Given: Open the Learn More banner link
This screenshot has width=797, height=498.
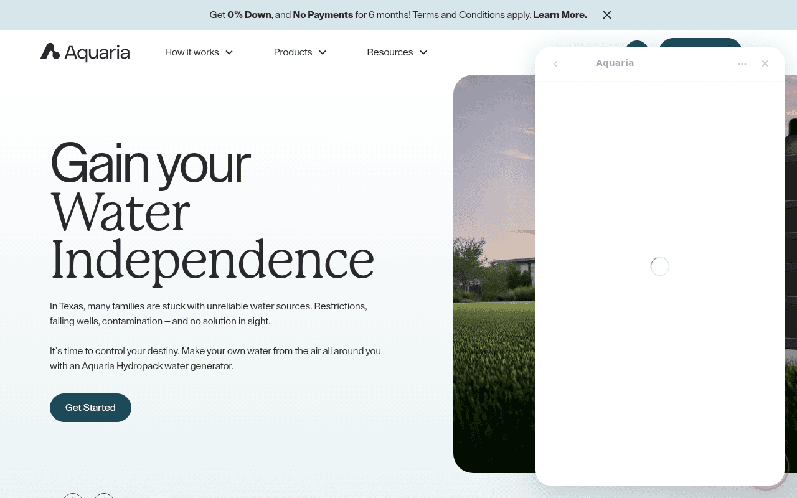Looking at the screenshot, I should [x=560, y=15].
